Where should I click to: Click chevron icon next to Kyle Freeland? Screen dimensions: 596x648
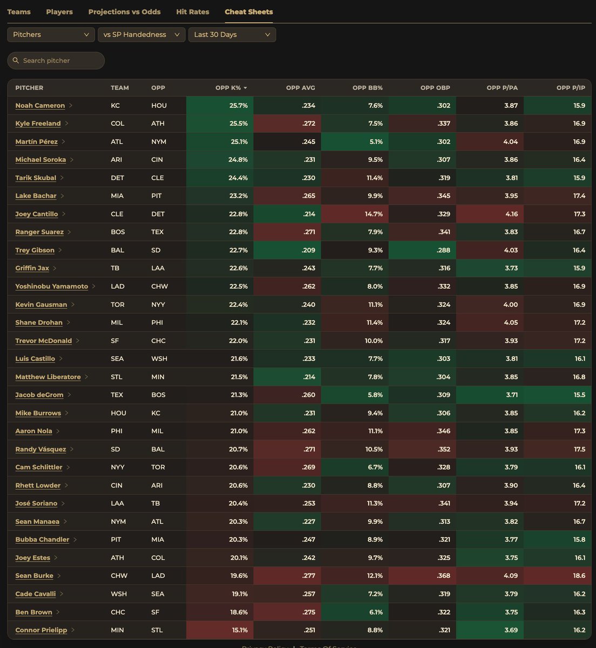tap(66, 123)
